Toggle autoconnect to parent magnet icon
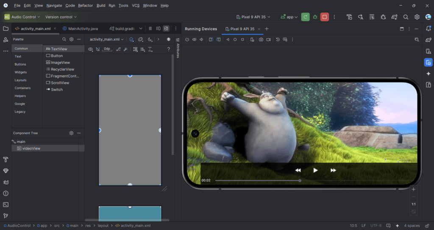The height and width of the screenshot is (230, 434). pyautogui.click(x=98, y=49)
